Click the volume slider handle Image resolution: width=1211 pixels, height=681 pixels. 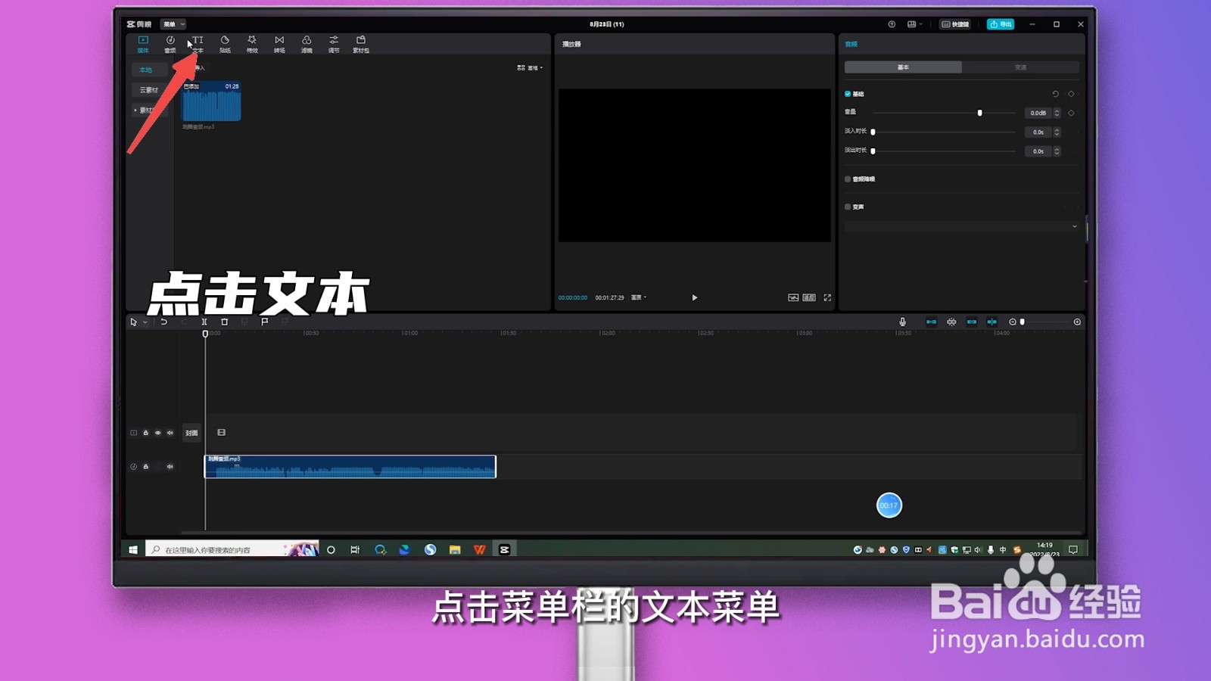[979, 113]
